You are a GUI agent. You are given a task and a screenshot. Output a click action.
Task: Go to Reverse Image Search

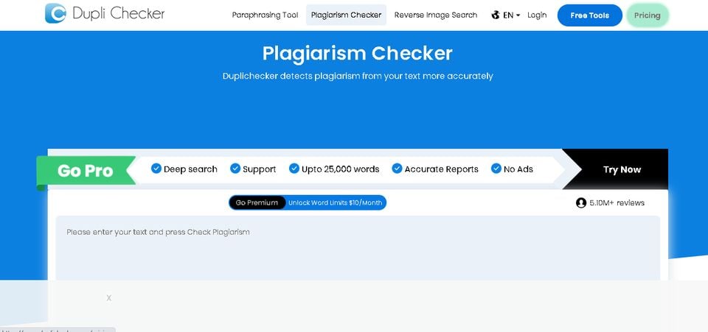point(436,15)
